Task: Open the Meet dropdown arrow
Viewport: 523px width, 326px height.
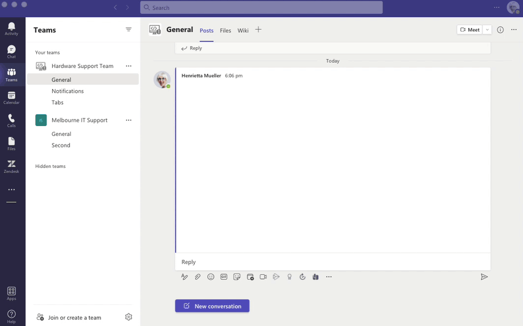Action: (487, 30)
